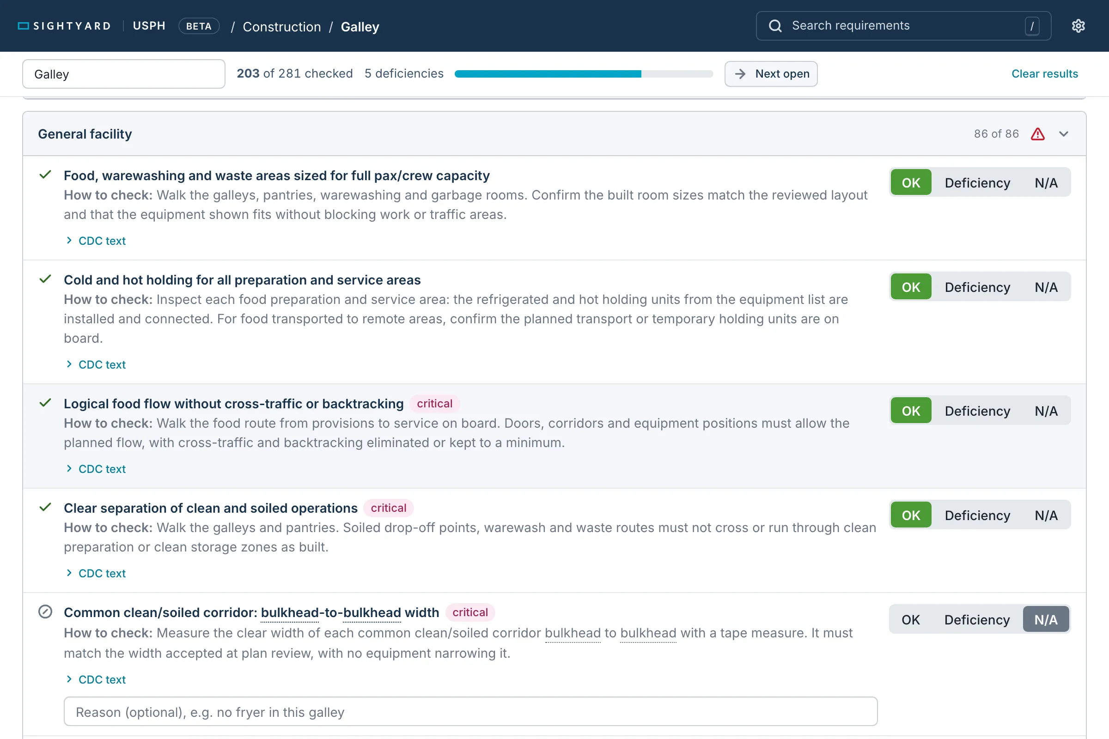Click the Galley filter input box
Viewport: 1109px width, 739px height.
tap(123, 74)
